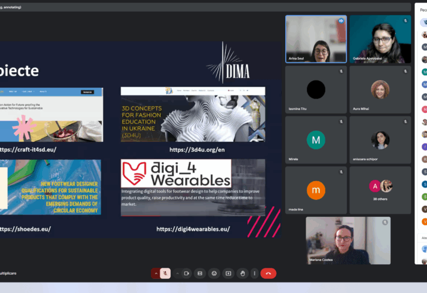Click Iasmina Titu's black avatar circle

pos(316,90)
